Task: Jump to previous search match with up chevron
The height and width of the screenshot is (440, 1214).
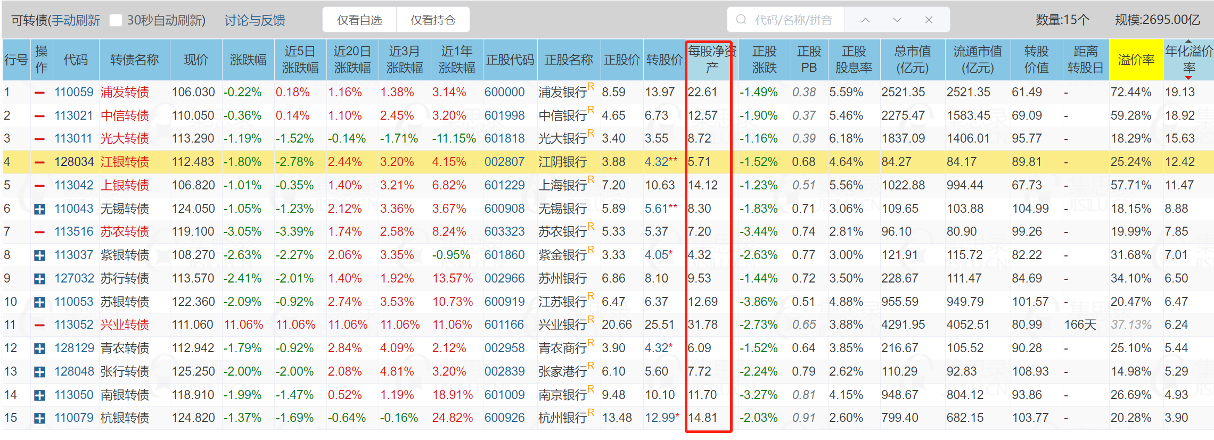Action: pyautogui.click(x=866, y=20)
